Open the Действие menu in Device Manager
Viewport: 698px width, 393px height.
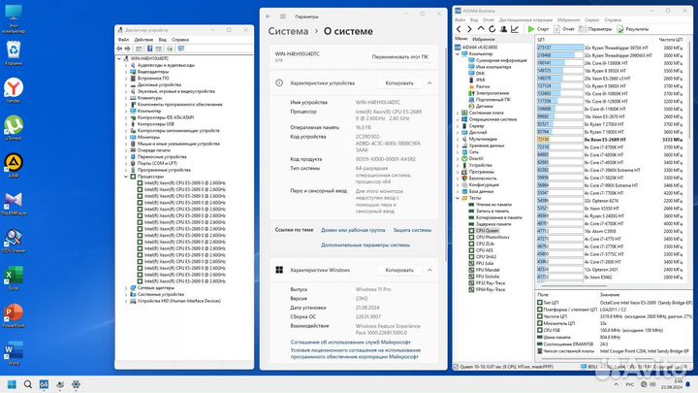tap(143, 40)
